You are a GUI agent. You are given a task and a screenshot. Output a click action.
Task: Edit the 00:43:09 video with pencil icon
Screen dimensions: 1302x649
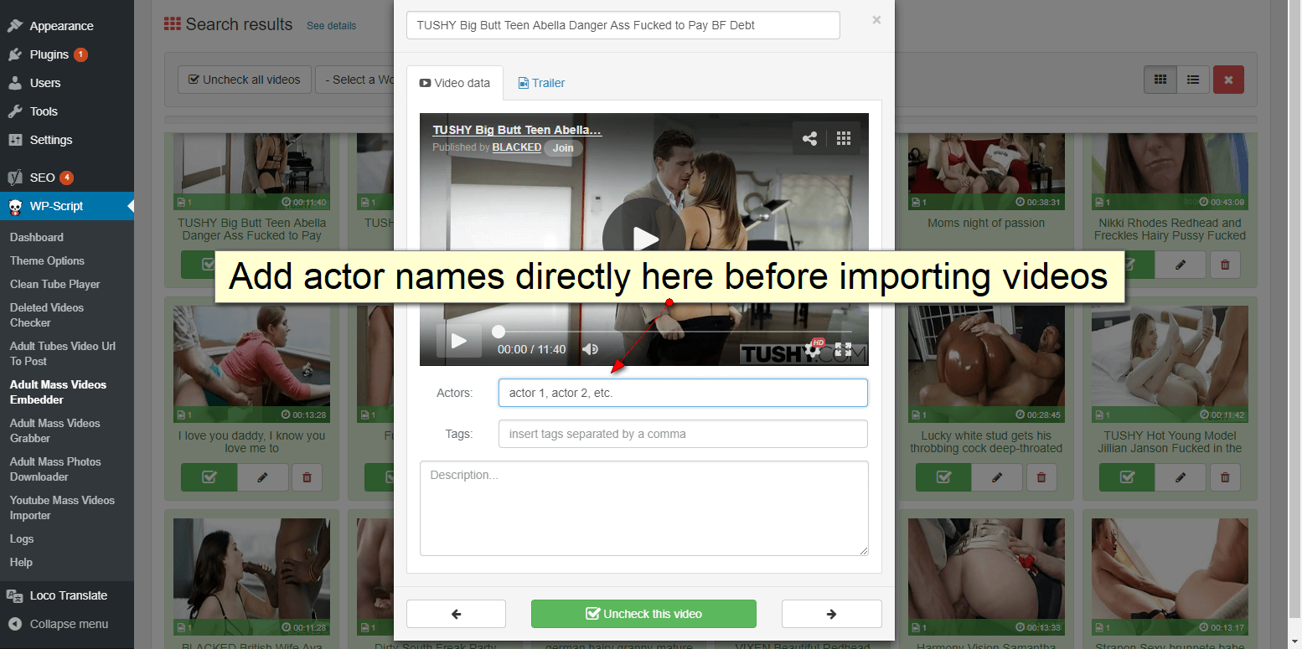pyautogui.click(x=1181, y=265)
